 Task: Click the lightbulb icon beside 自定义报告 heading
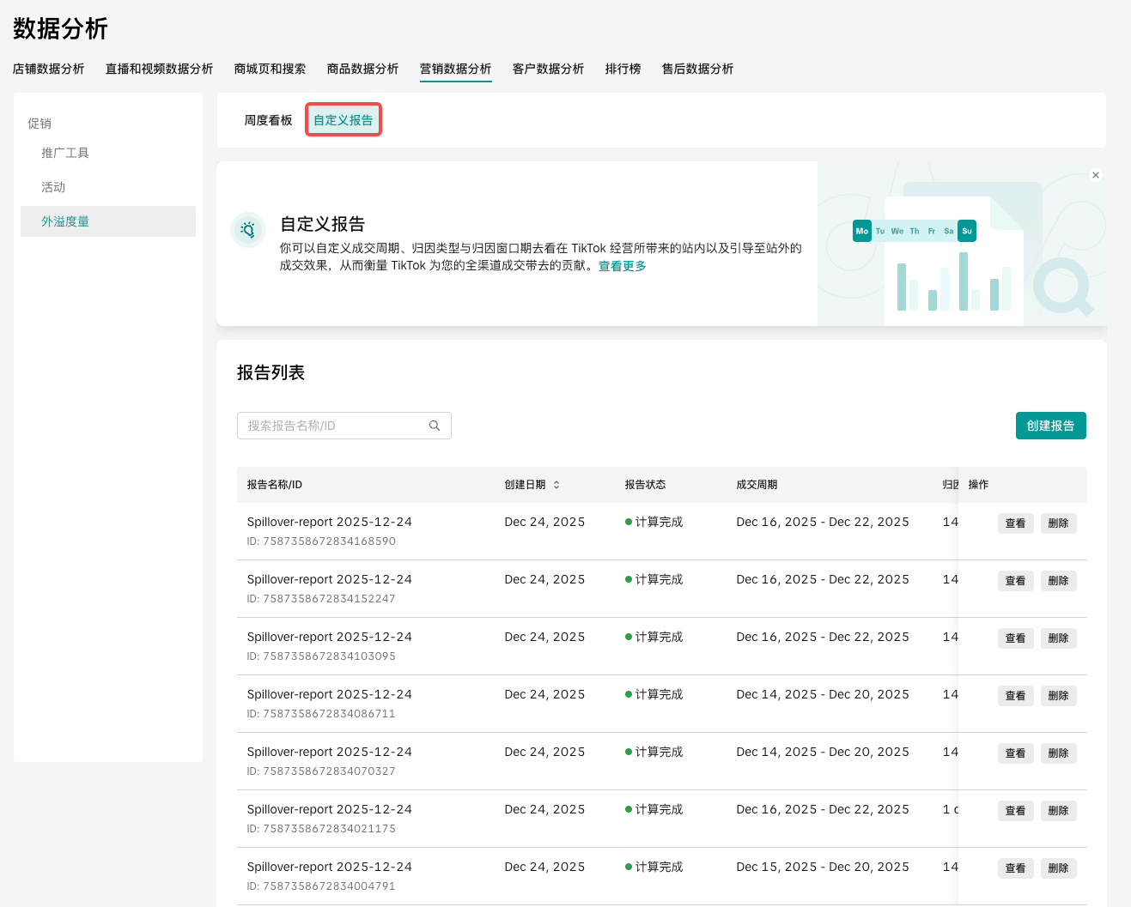(x=248, y=230)
